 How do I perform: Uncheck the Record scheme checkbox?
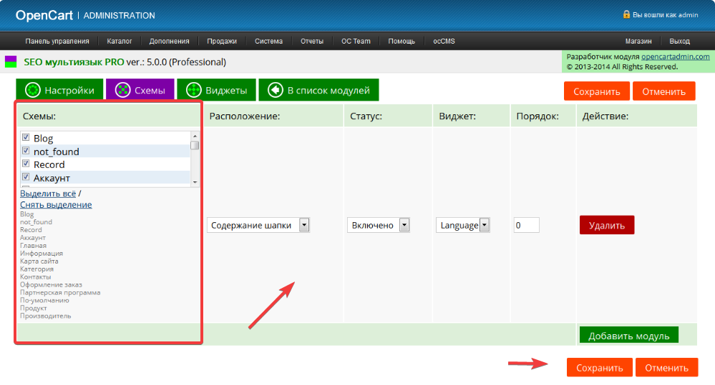pyautogui.click(x=26, y=164)
